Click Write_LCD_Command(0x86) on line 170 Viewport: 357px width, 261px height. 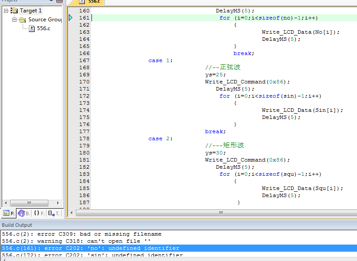point(247,82)
